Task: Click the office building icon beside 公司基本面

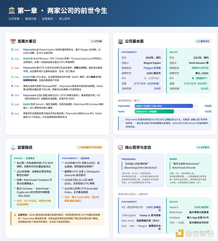Action: click(121, 41)
